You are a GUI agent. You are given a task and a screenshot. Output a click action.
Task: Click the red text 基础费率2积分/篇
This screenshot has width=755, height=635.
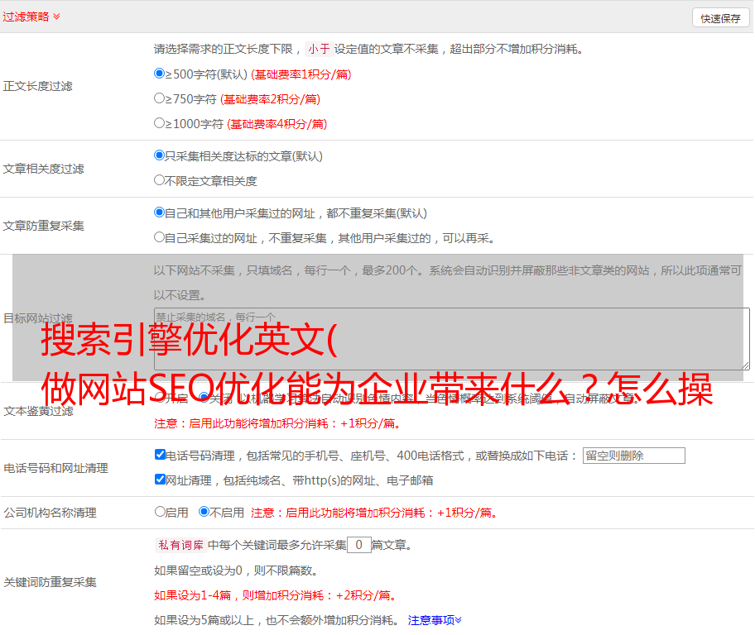click(x=271, y=99)
